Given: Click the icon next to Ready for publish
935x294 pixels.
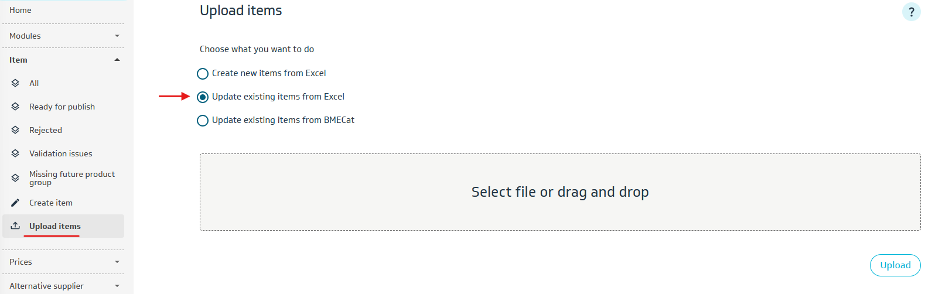Looking at the screenshot, I should pos(15,107).
